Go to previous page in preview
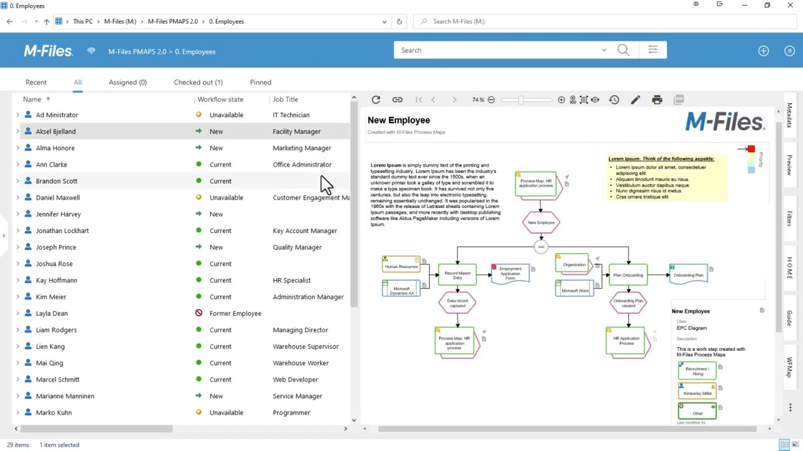This screenshot has width=803, height=451. click(433, 100)
